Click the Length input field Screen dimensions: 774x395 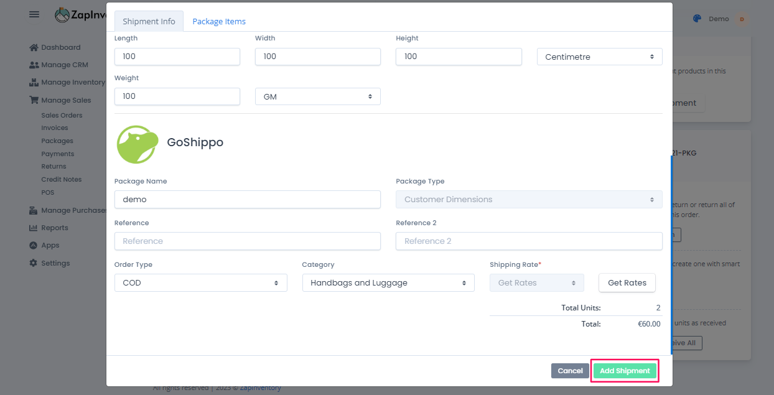click(177, 57)
